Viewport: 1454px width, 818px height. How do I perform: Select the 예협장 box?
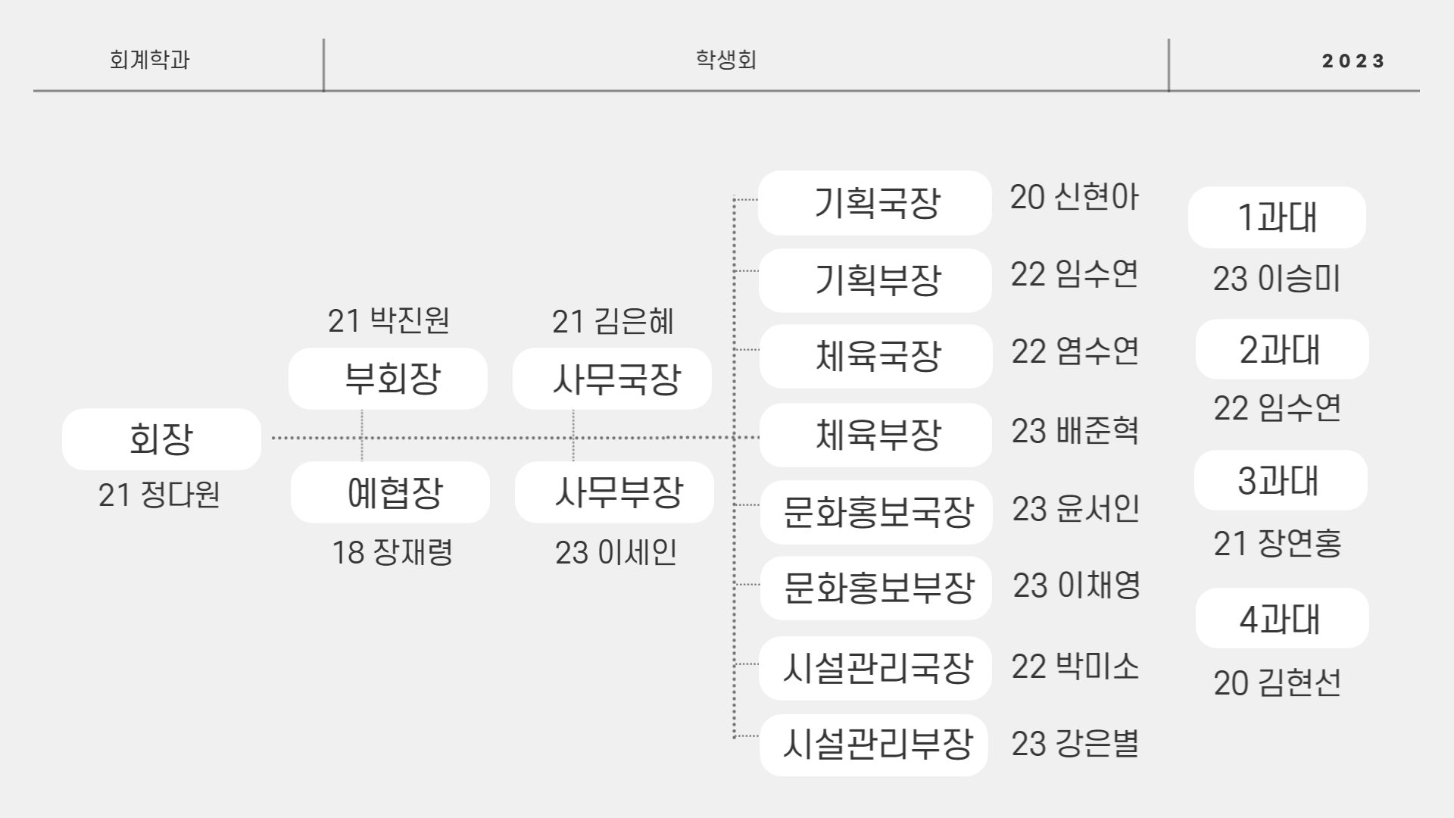coord(390,492)
